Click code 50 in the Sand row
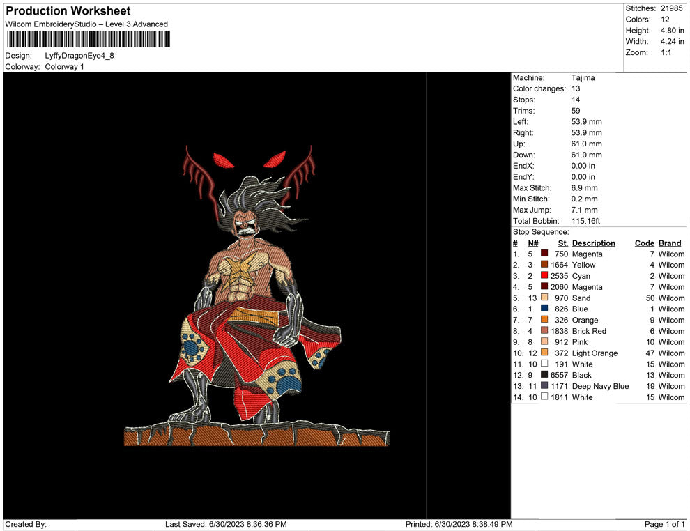This screenshot has width=690, height=531. click(650, 298)
